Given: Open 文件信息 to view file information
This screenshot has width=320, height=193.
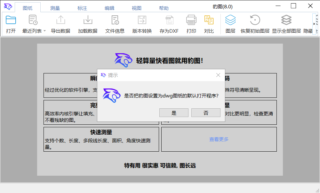Looking at the screenshot, I should point(115,22).
